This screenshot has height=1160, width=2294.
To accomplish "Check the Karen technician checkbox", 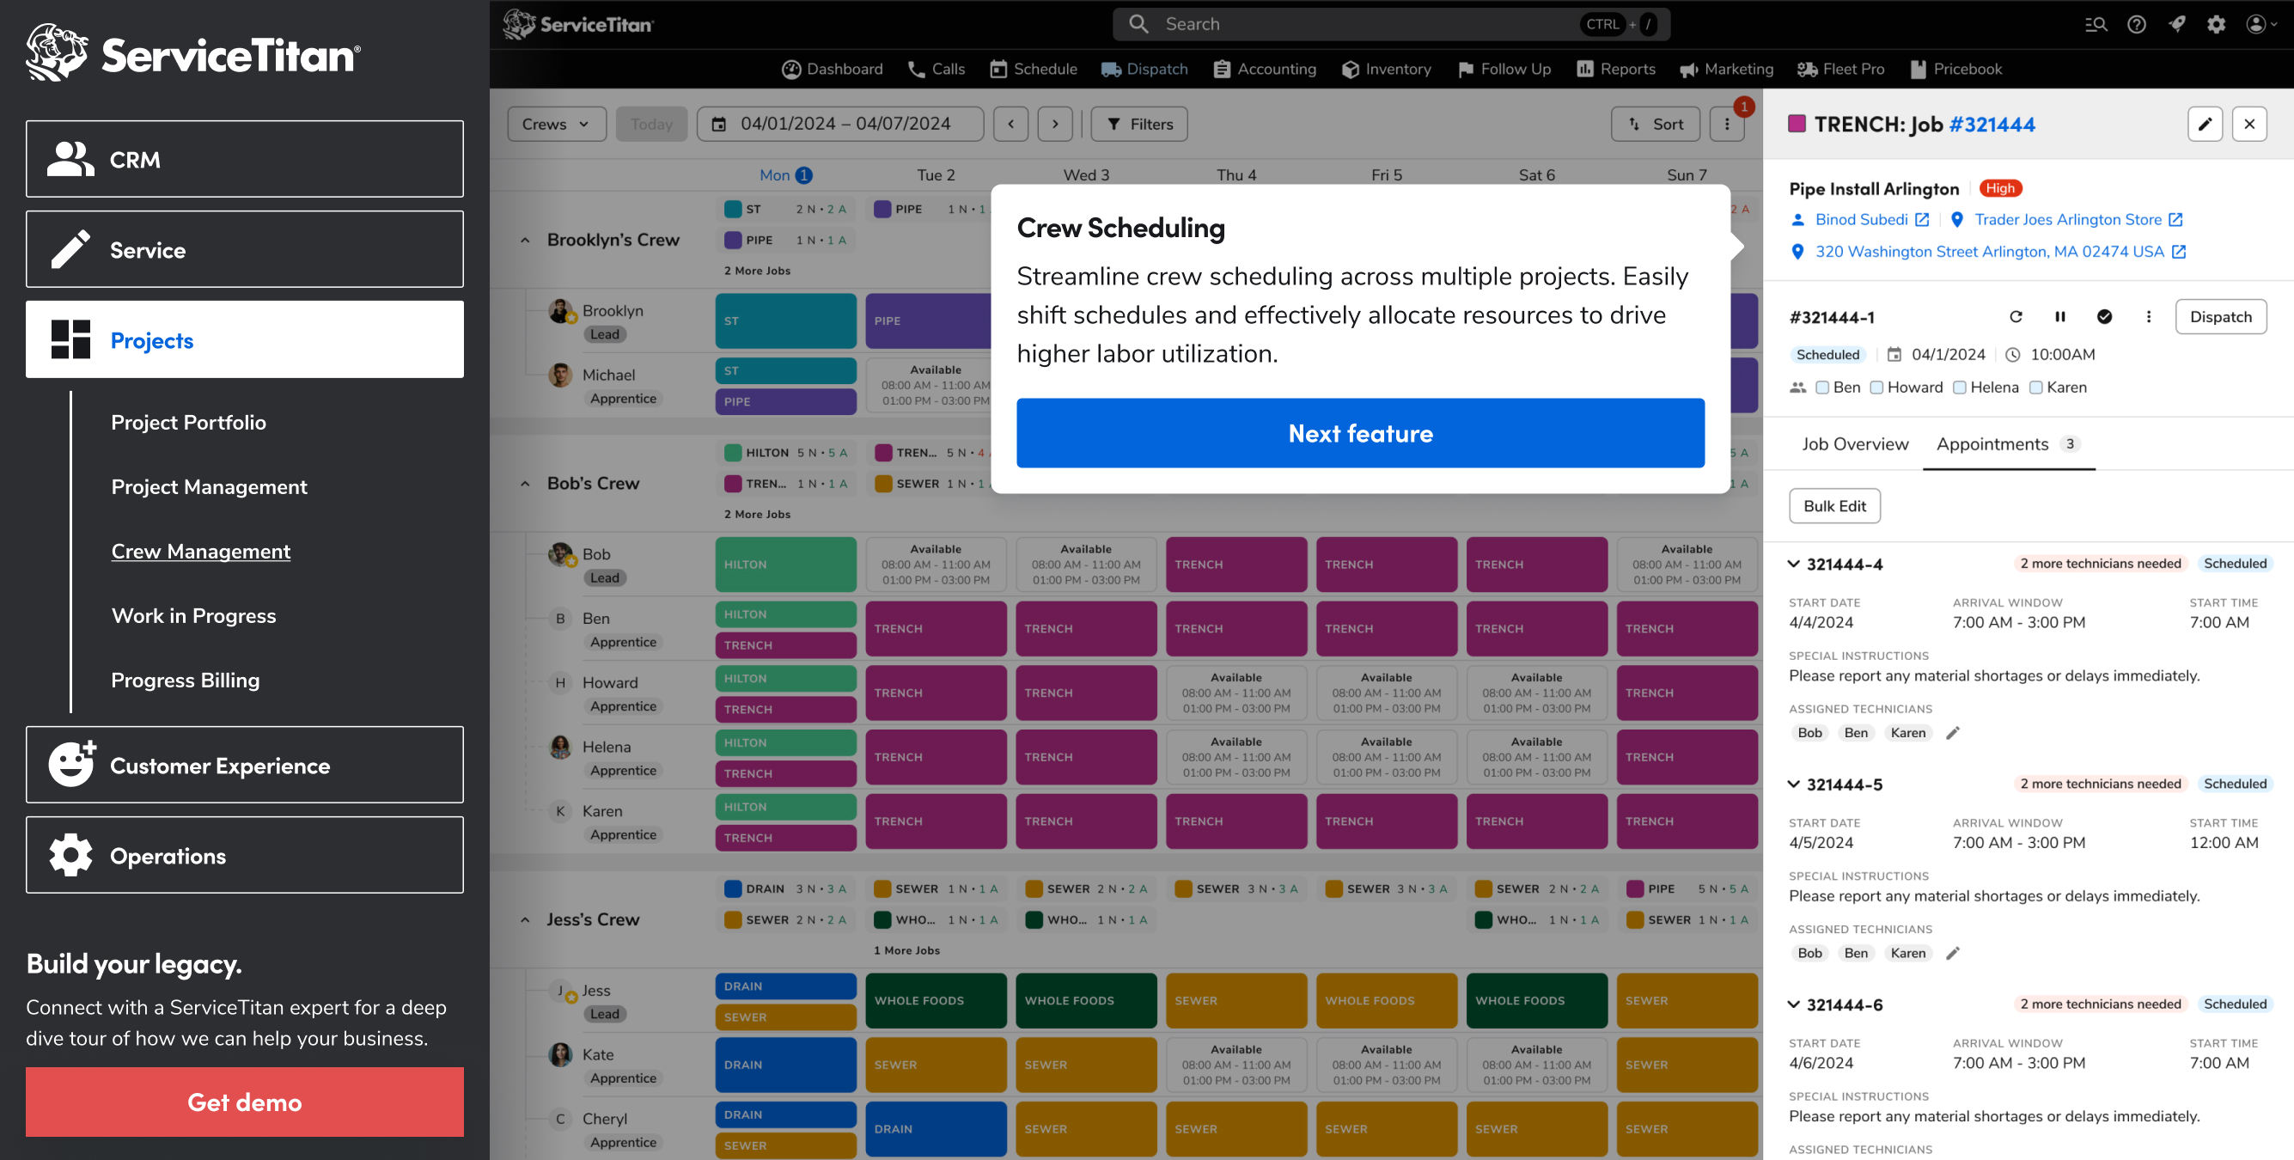I will 2035,388.
